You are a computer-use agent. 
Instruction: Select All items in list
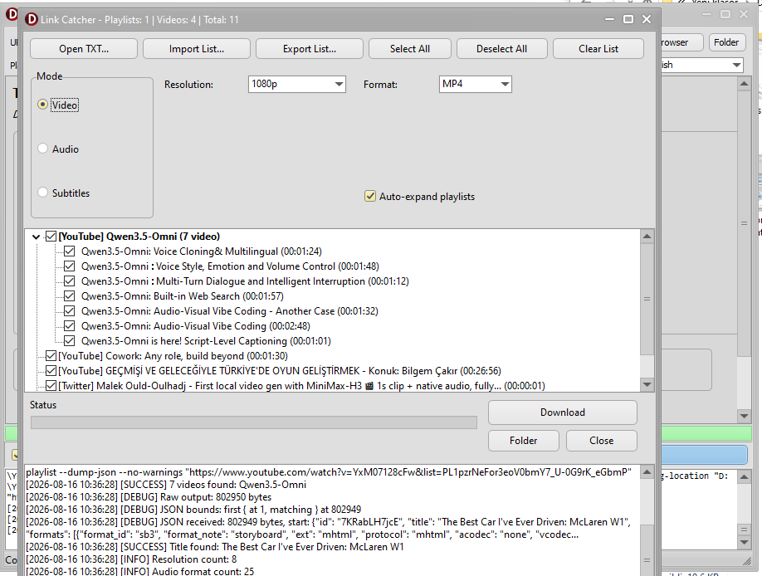pyautogui.click(x=410, y=49)
